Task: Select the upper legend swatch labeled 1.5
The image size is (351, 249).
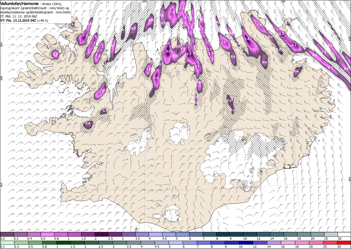Action: (88, 234)
